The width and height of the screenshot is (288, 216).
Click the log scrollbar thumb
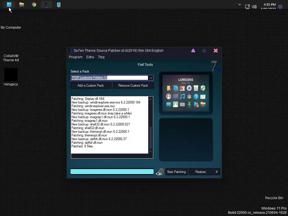(151, 138)
